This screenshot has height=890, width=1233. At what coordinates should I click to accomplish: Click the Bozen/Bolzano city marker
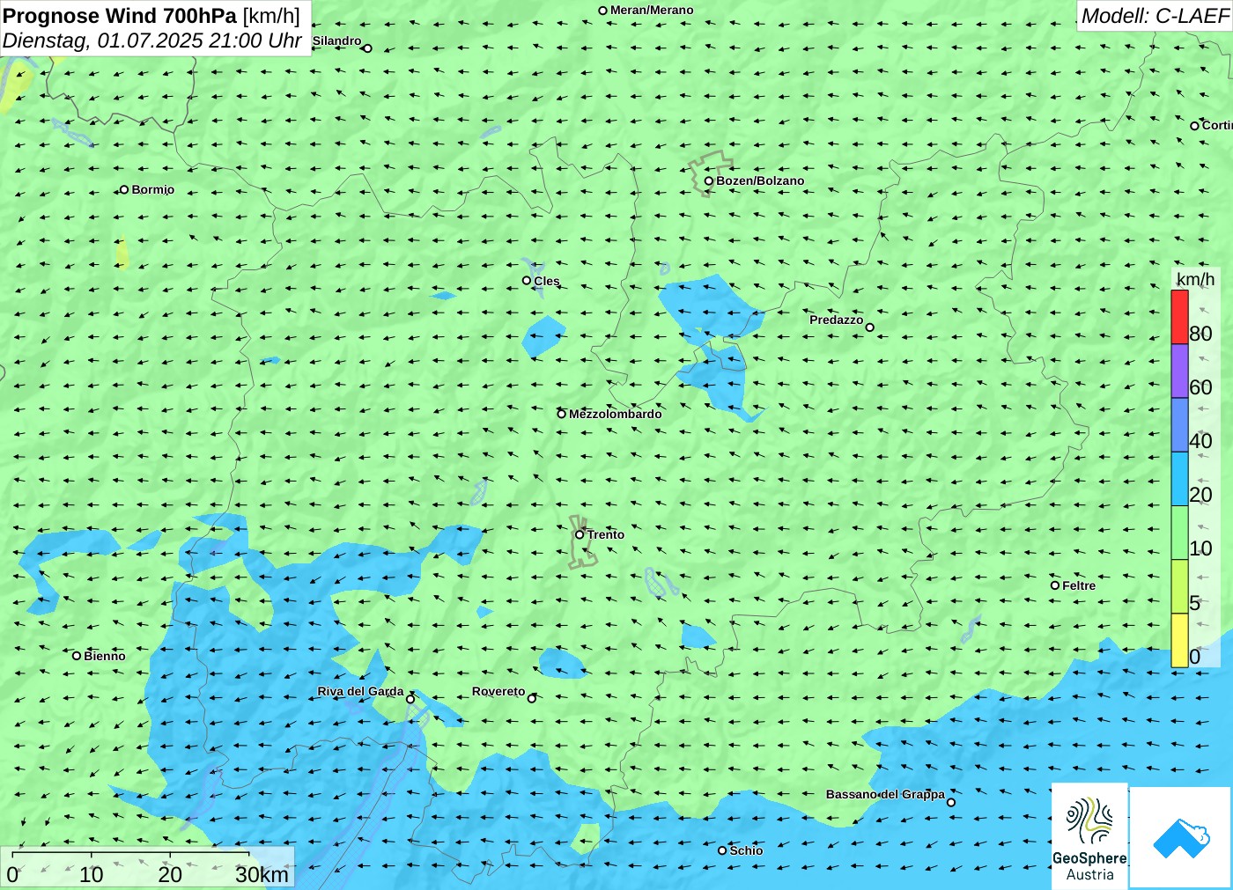[708, 181]
